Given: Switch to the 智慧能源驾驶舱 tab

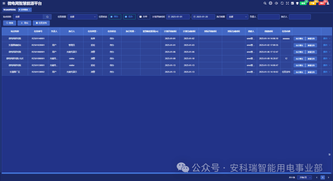Looking at the screenshot, I should [10, 10].
